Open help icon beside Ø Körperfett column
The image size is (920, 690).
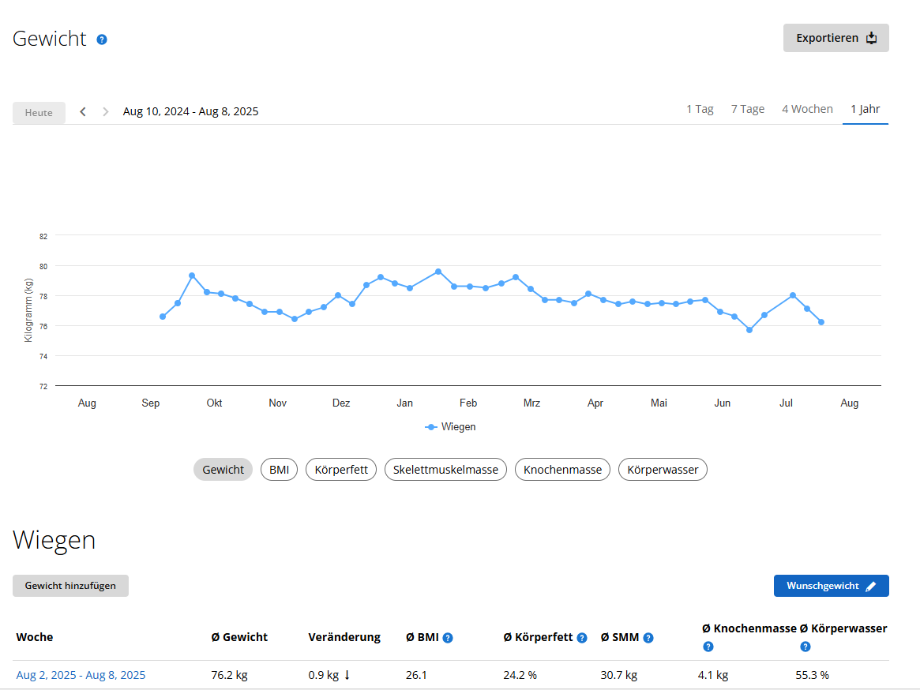582,638
